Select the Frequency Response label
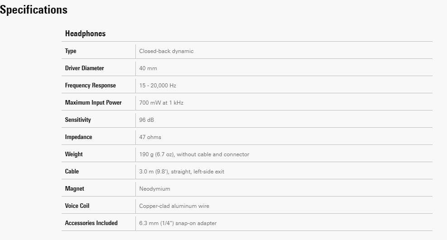The image size is (447, 240). click(x=90, y=86)
